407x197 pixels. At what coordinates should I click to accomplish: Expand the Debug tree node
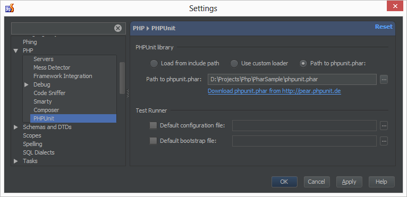tap(26, 84)
